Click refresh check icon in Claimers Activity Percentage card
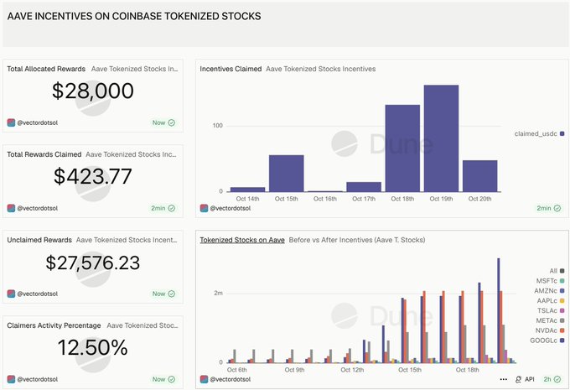Screen dimensions: 570x390 [x=172, y=379]
